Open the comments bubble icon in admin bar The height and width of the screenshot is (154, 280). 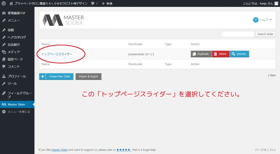click(x=93, y=4)
